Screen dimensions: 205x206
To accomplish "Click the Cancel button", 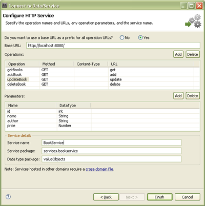I will pyautogui.click(x=187, y=197).
